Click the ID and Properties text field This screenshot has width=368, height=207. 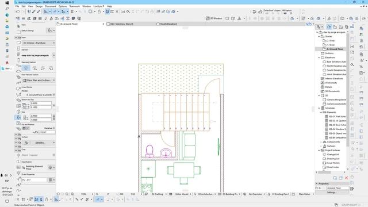click(34, 180)
